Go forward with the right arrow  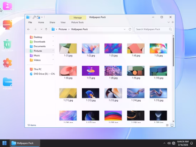(35, 29)
